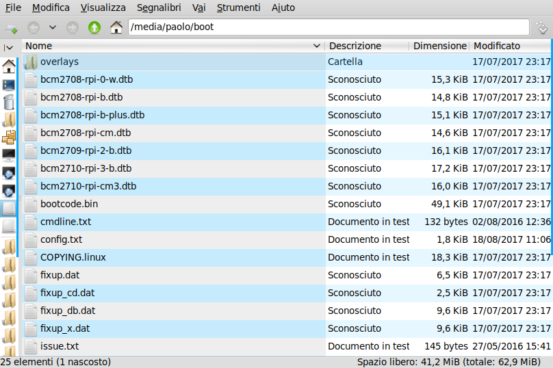Select the bcm2708-rpi-0-w.dtb file icon
Image resolution: width=553 pixels, height=368 pixels.
(x=31, y=79)
